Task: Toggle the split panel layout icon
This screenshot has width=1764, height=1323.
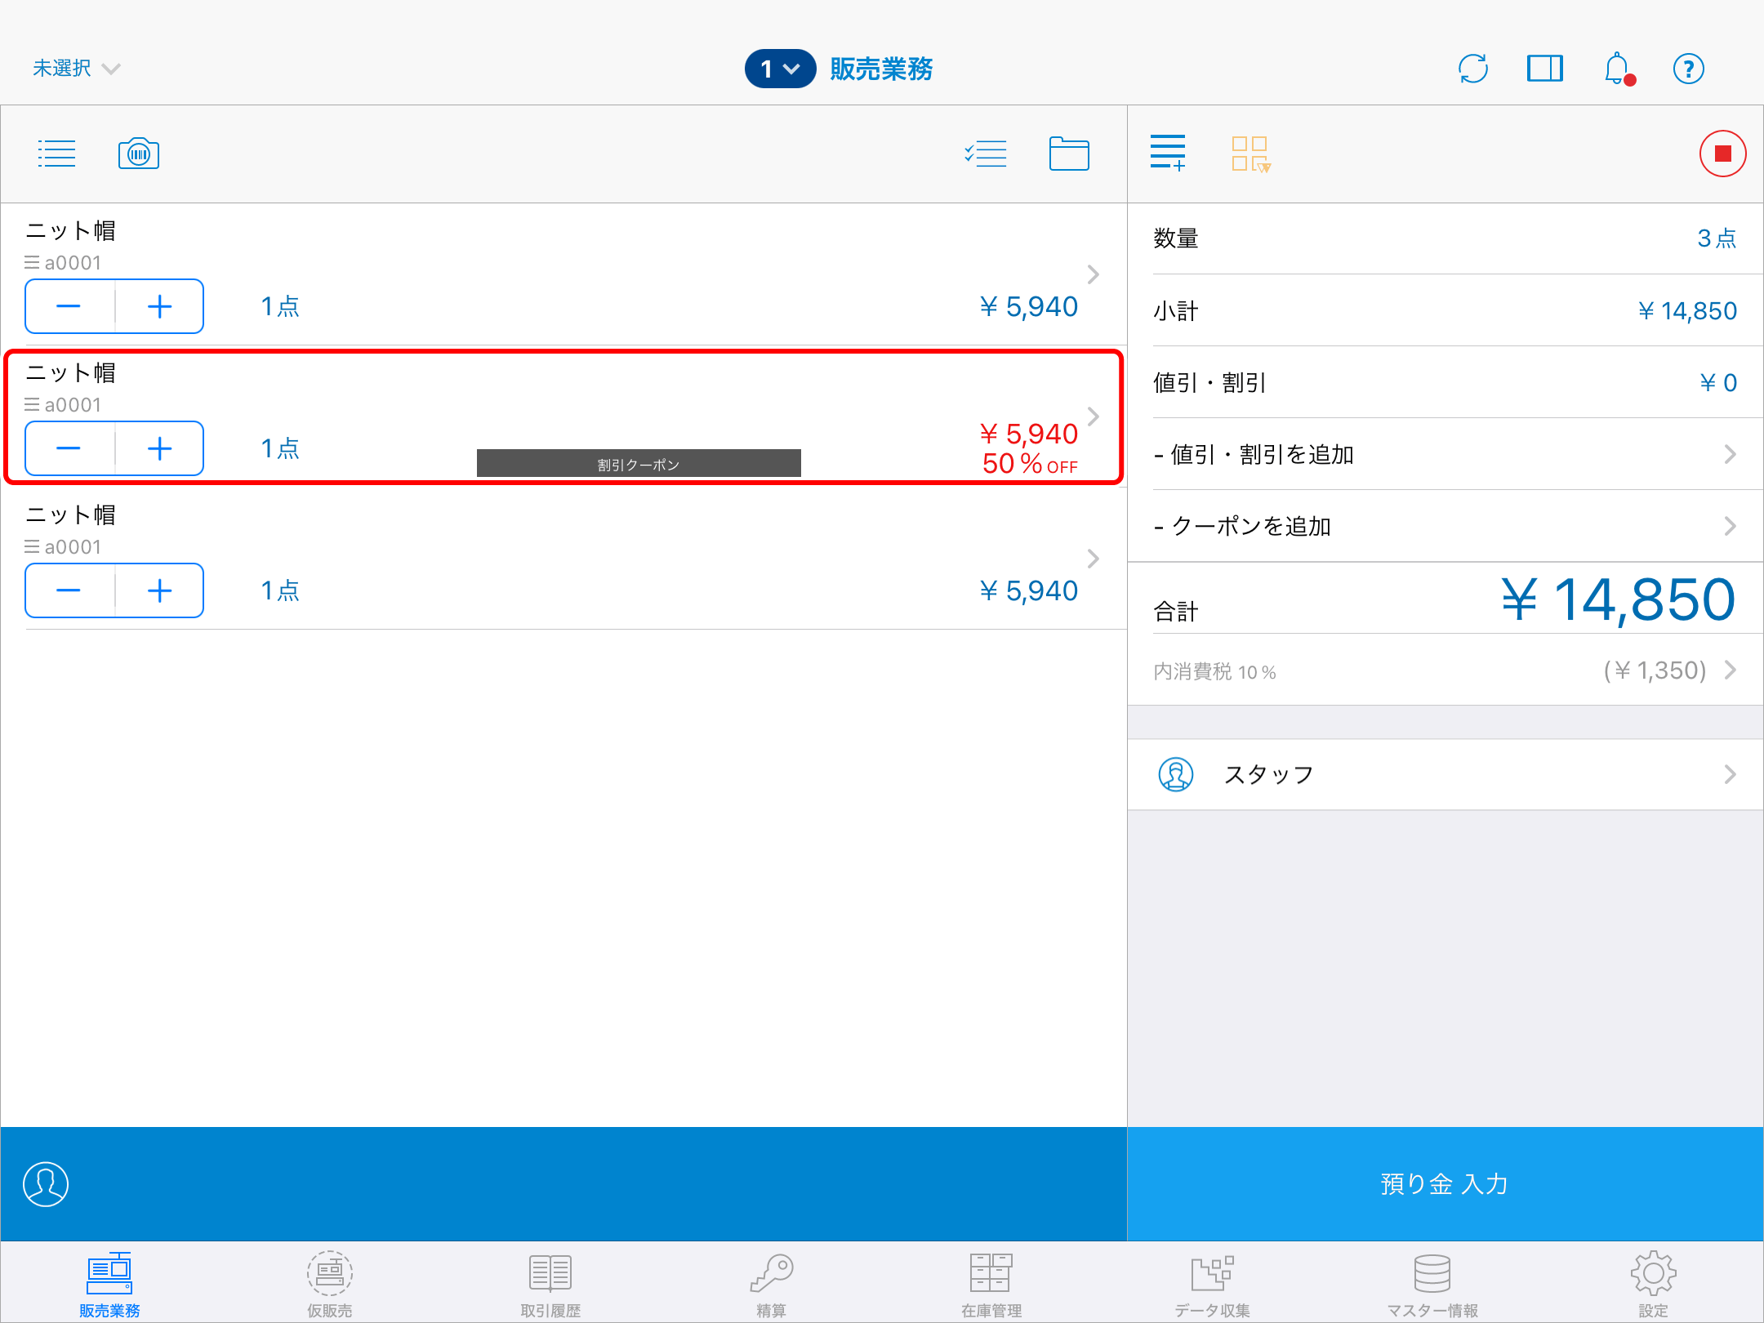Action: click(1544, 69)
